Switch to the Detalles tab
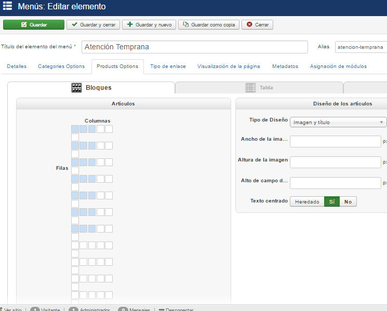The image size is (387, 311). coord(17,66)
